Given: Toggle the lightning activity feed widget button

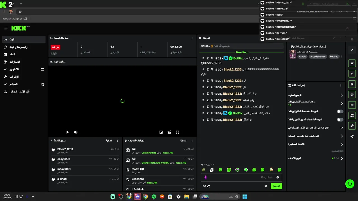Looking at the screenshot, I should (x=352, y=74).
